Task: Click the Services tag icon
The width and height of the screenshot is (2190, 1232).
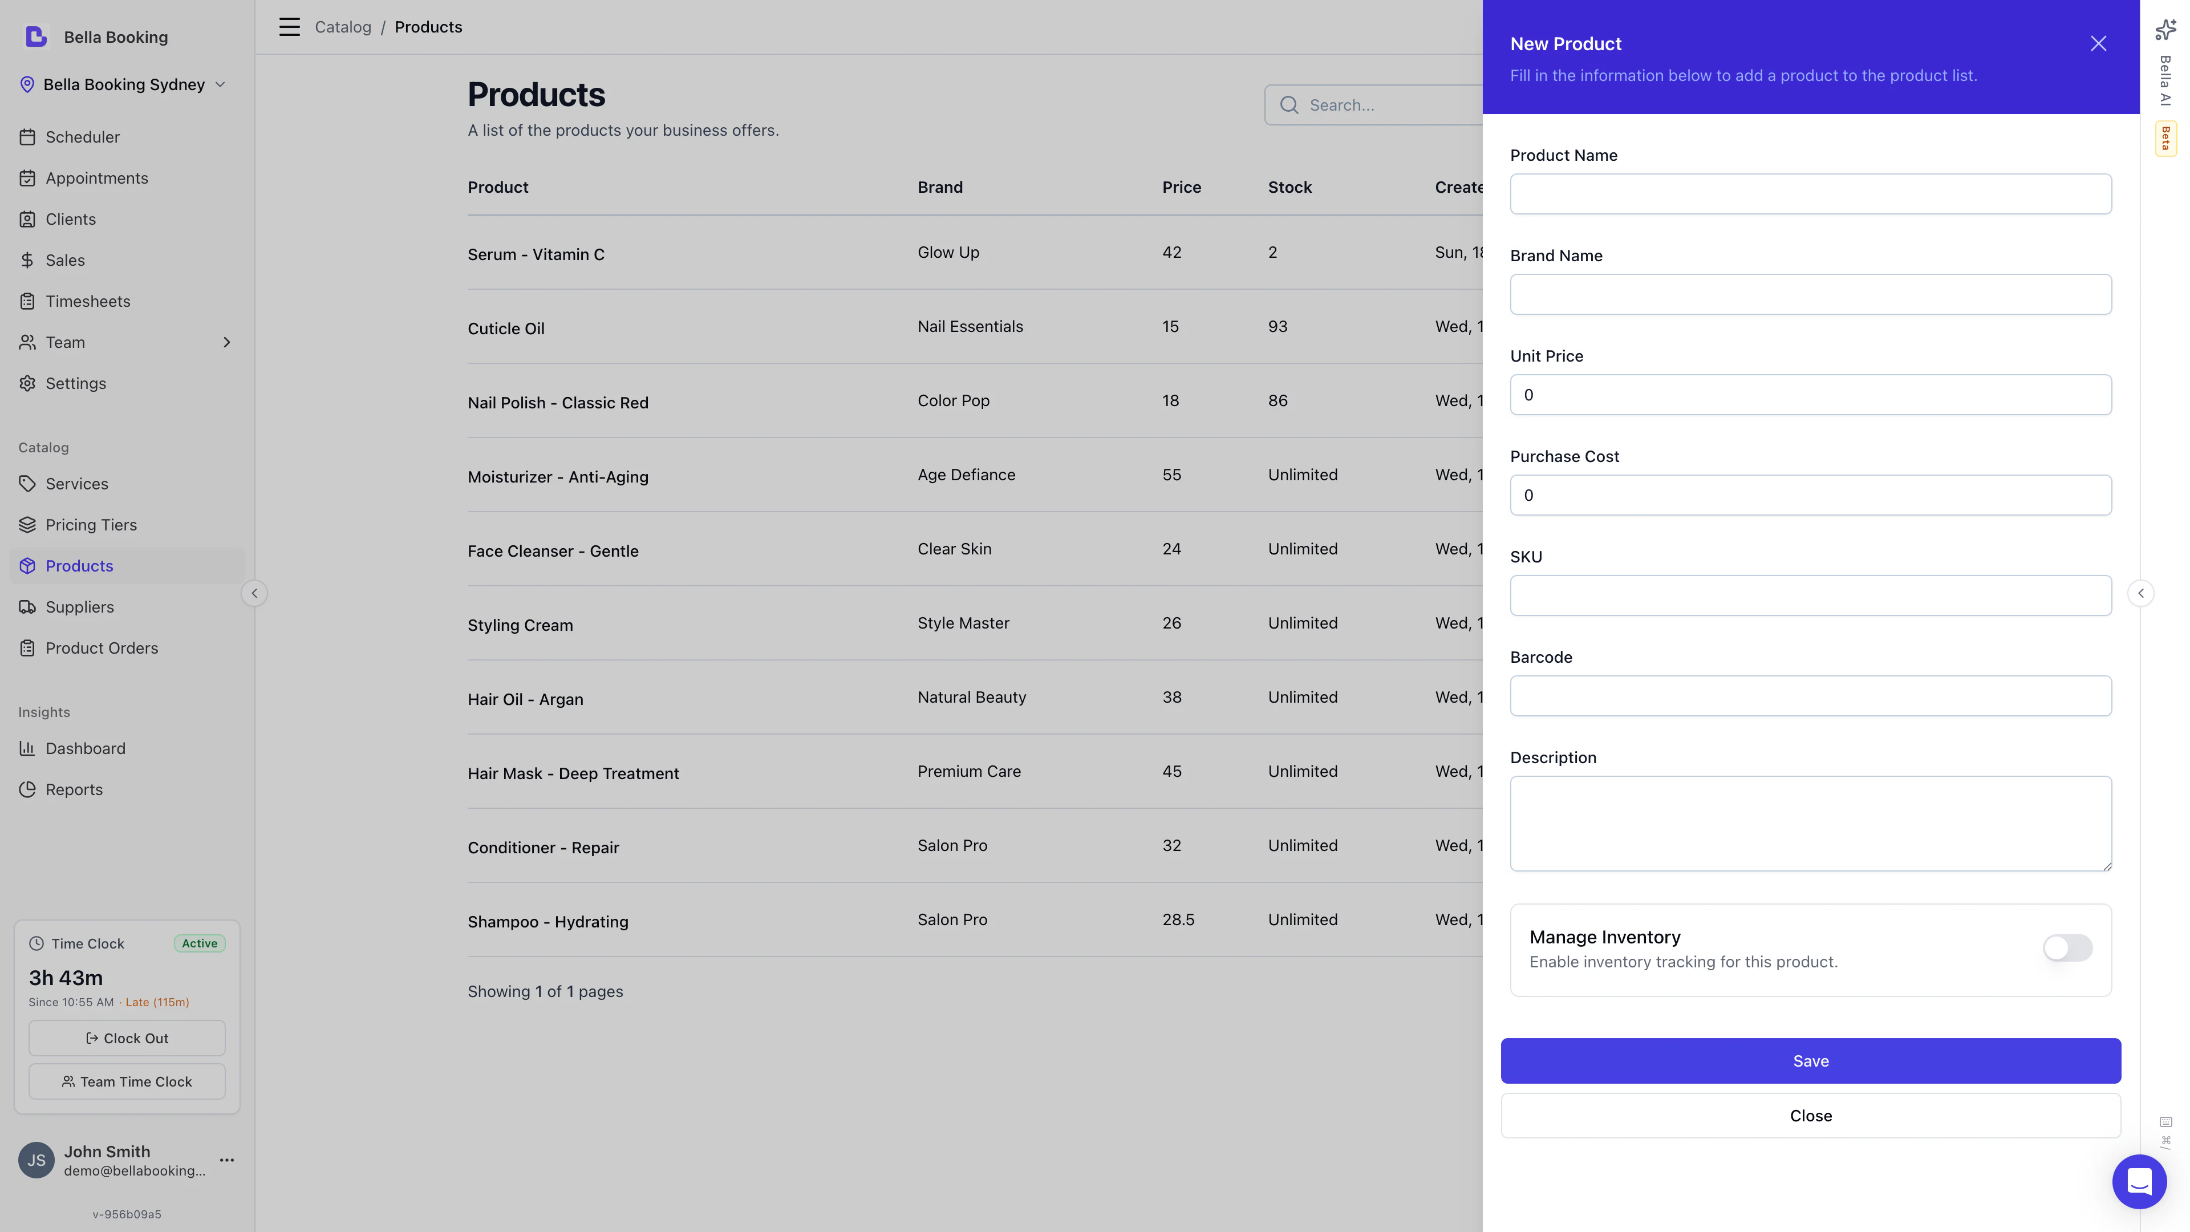Action: coord(28,483)
